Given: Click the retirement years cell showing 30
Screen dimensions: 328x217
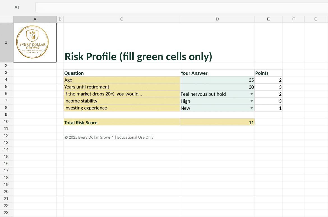Looking at the screenshot, I should click(x=217, y=87).
